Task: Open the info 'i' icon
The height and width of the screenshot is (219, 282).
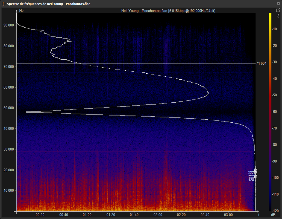Action: pos(278,16)
